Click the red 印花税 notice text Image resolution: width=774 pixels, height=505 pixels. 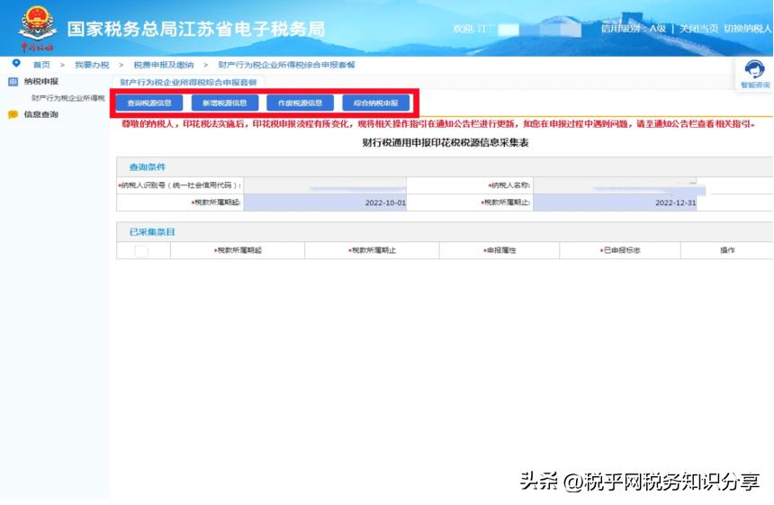pyautogui.click(x=439, y=124)
